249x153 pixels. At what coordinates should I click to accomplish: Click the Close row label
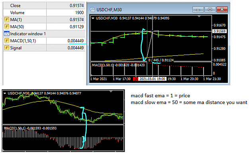[16, 6]
